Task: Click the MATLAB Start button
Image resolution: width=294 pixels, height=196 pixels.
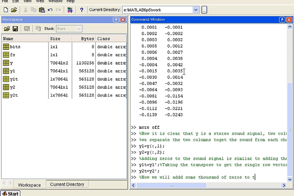Action: [x=10, y=193]
